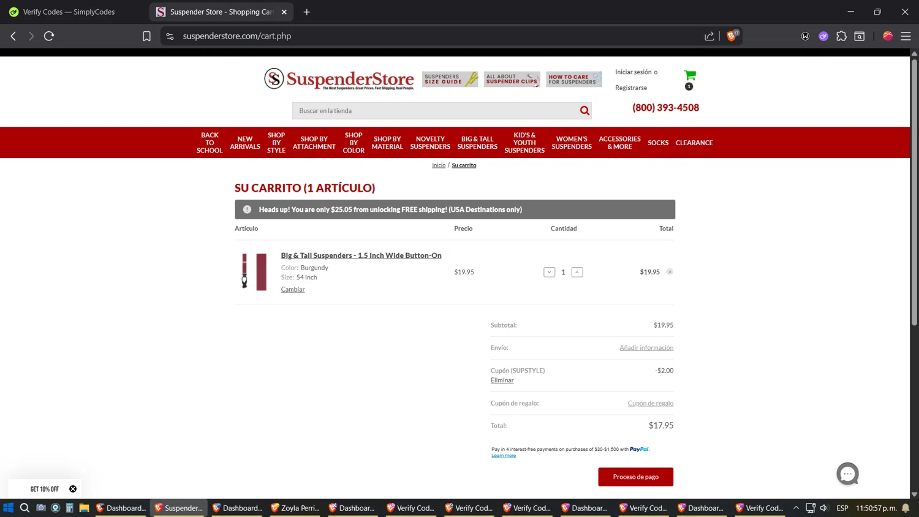Click Eliminar to remove SUPSTYLE coupon
The height and width of the screenshot is (517, 919).
coord(502,380)
